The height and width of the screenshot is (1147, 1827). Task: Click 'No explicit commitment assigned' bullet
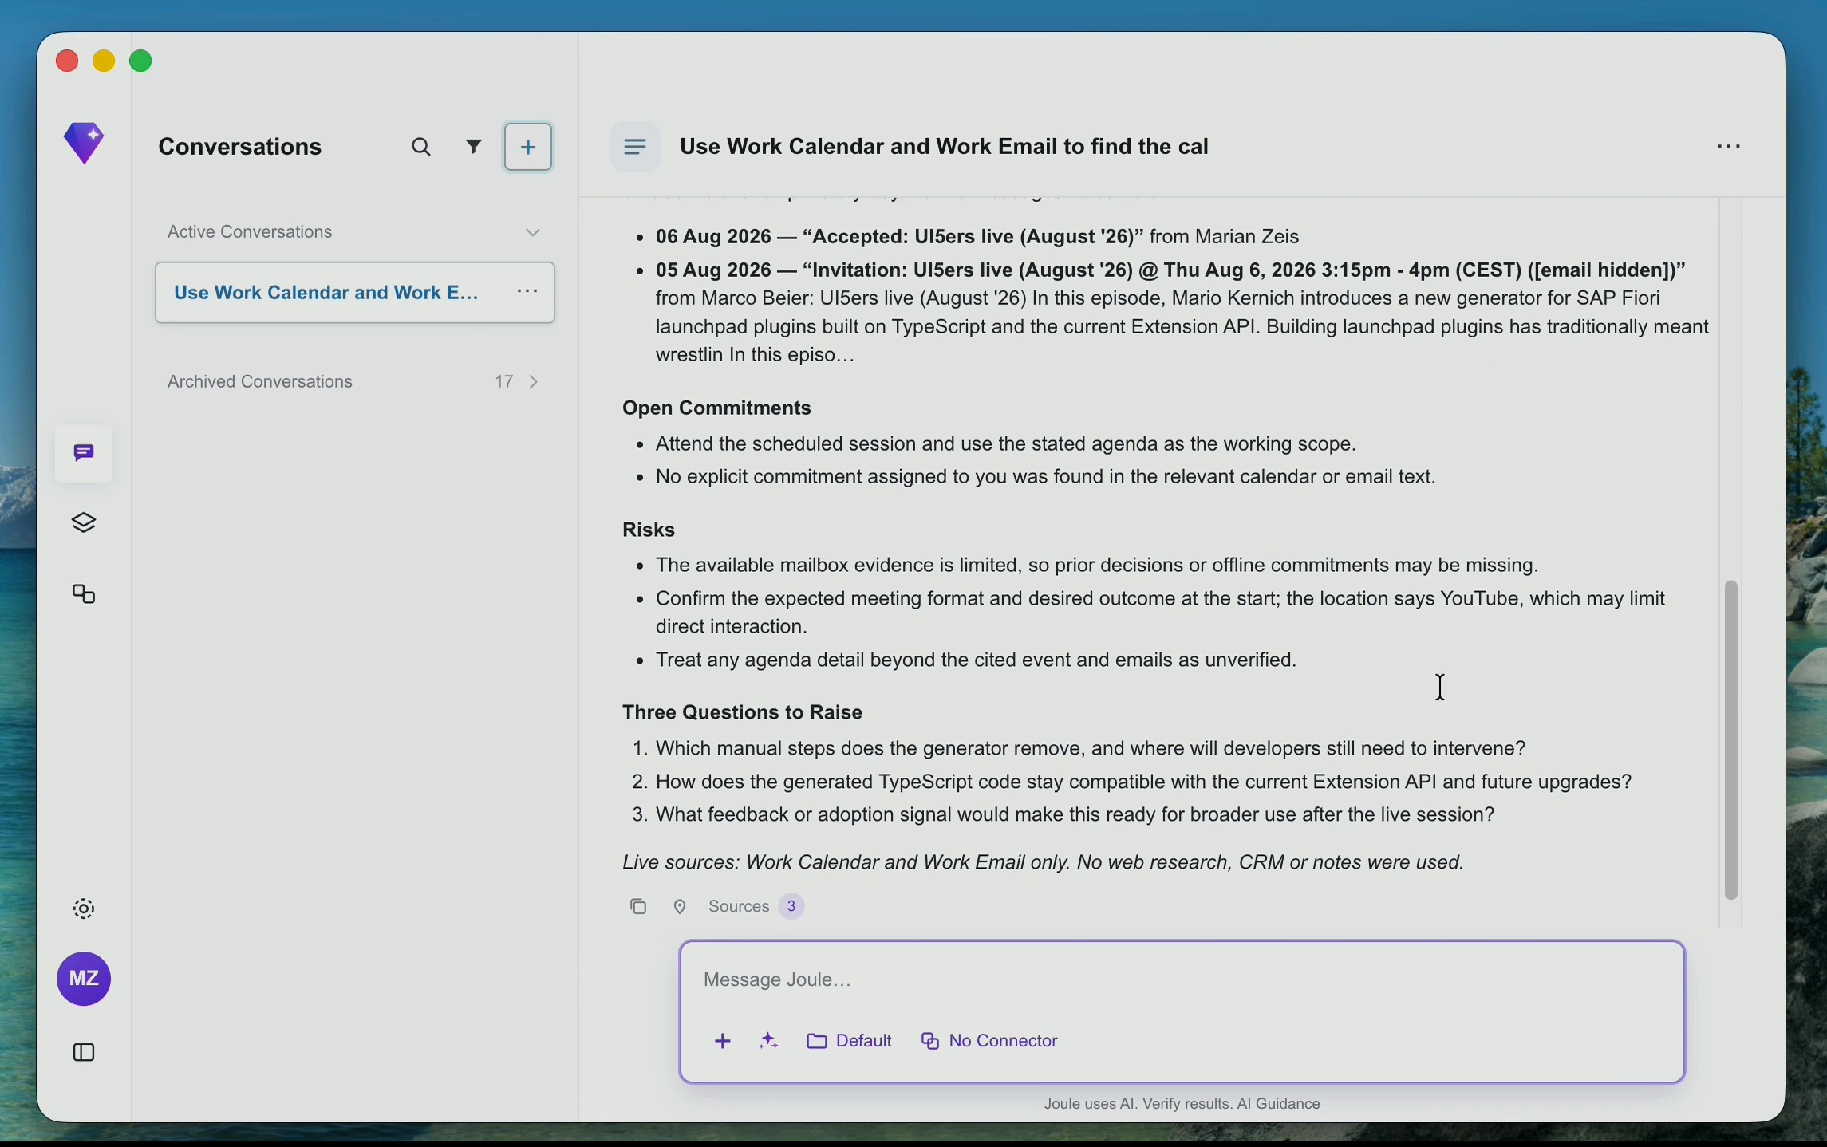(1045, 477)
